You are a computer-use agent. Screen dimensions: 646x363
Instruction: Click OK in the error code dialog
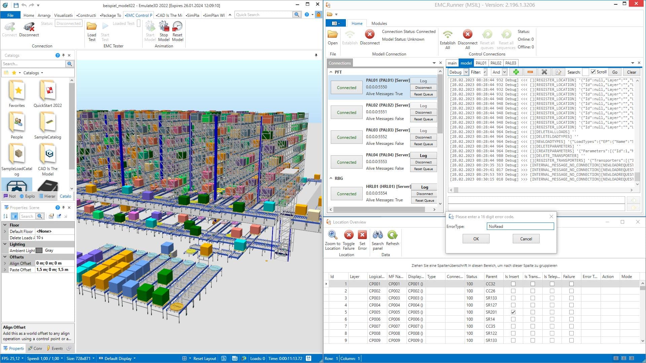coord(475,239)
